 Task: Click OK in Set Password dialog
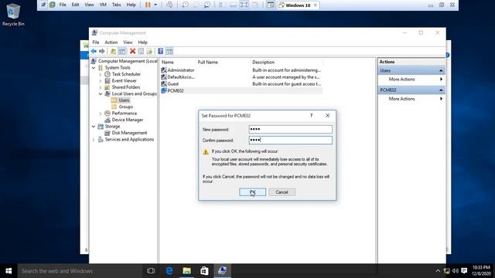[253, 192]
